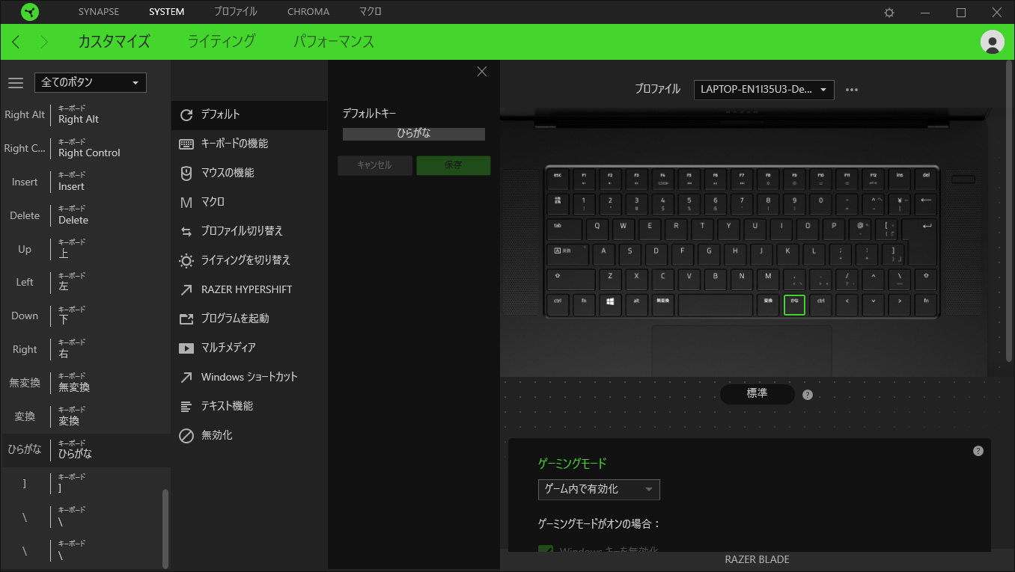Go back with the left chevron arrow
Screen dimensions: 1015x572
click(x=16, y=42)
